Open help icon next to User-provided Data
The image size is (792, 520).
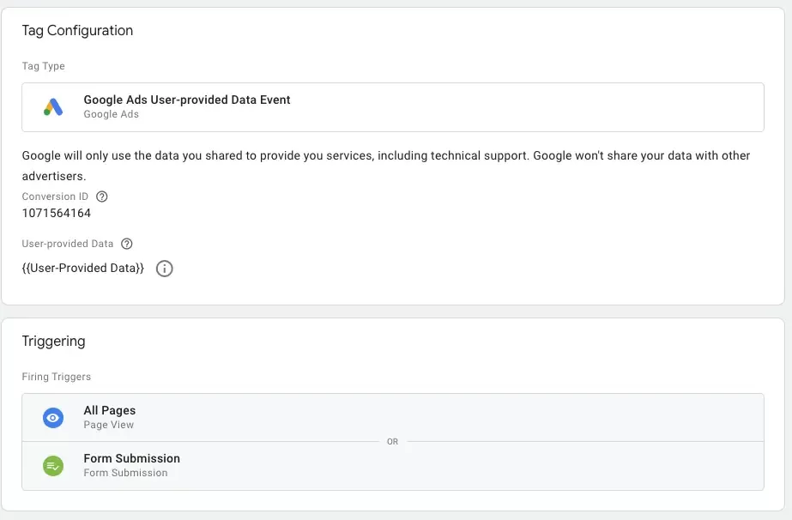click(127, 244)
